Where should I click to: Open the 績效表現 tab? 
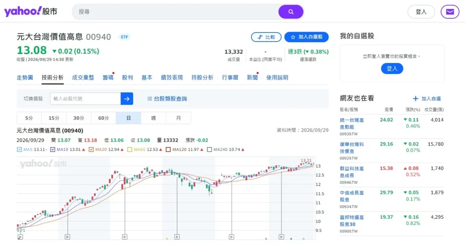pyautogui.click(x=172, y=77)
